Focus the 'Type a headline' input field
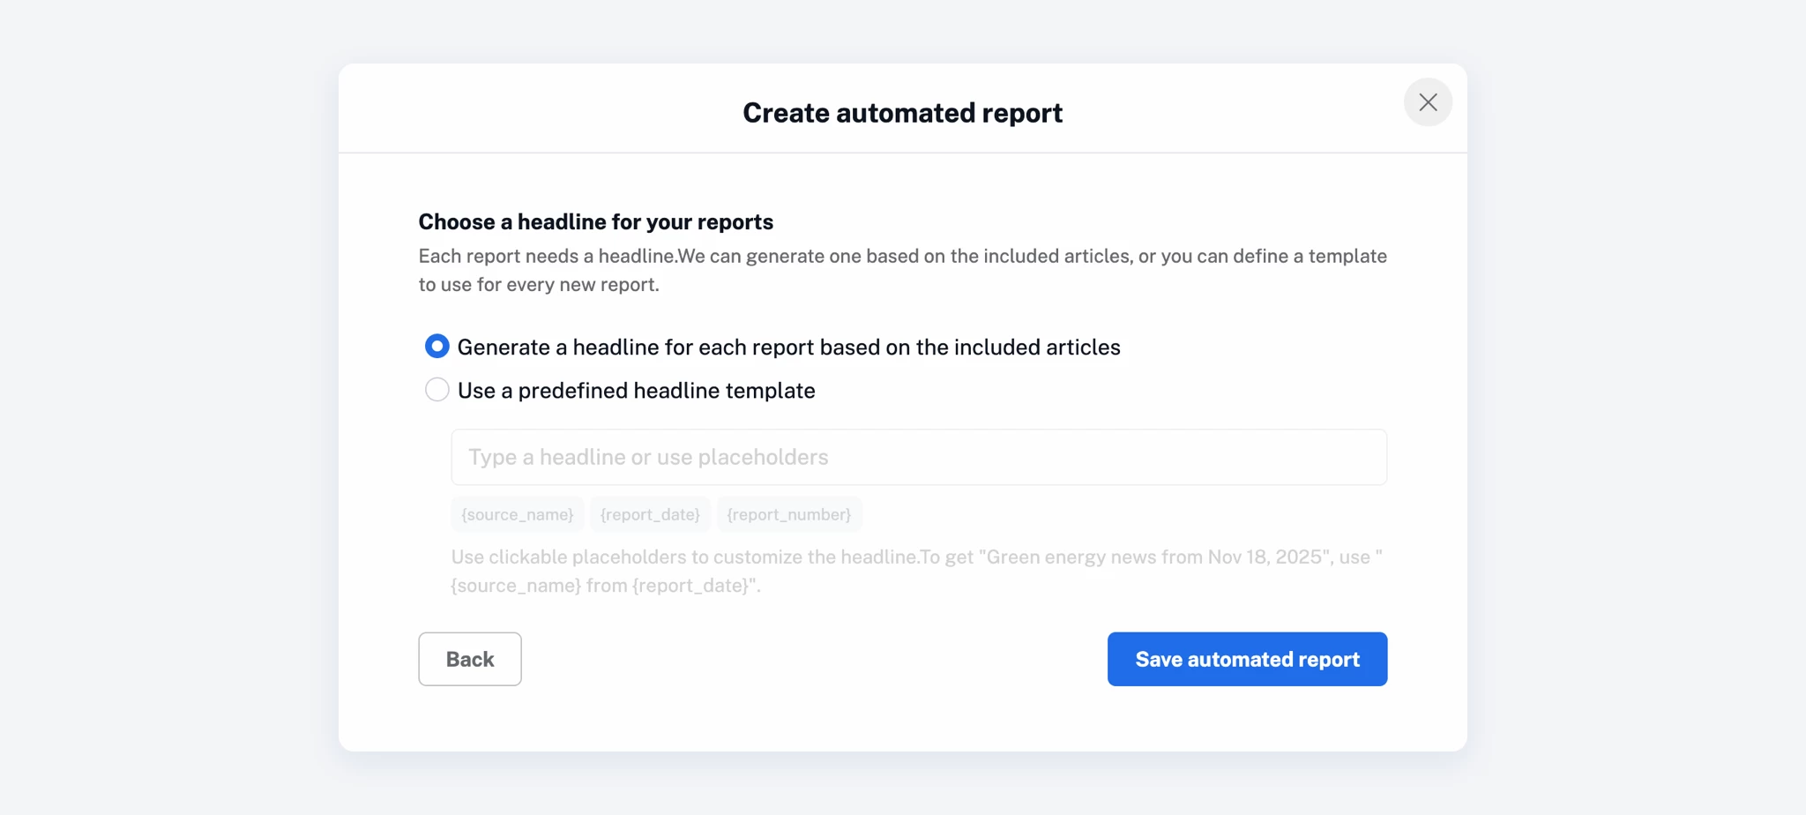This screenshot has width=1806, height=815. pyautogui.click(x=918, y=457)
